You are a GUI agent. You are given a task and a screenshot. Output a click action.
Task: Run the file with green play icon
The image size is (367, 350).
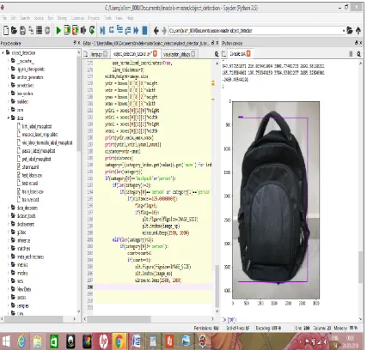click(58, 30)
